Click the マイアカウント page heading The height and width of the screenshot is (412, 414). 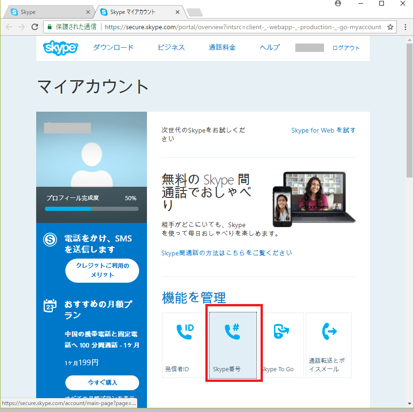tap(93, 87)
